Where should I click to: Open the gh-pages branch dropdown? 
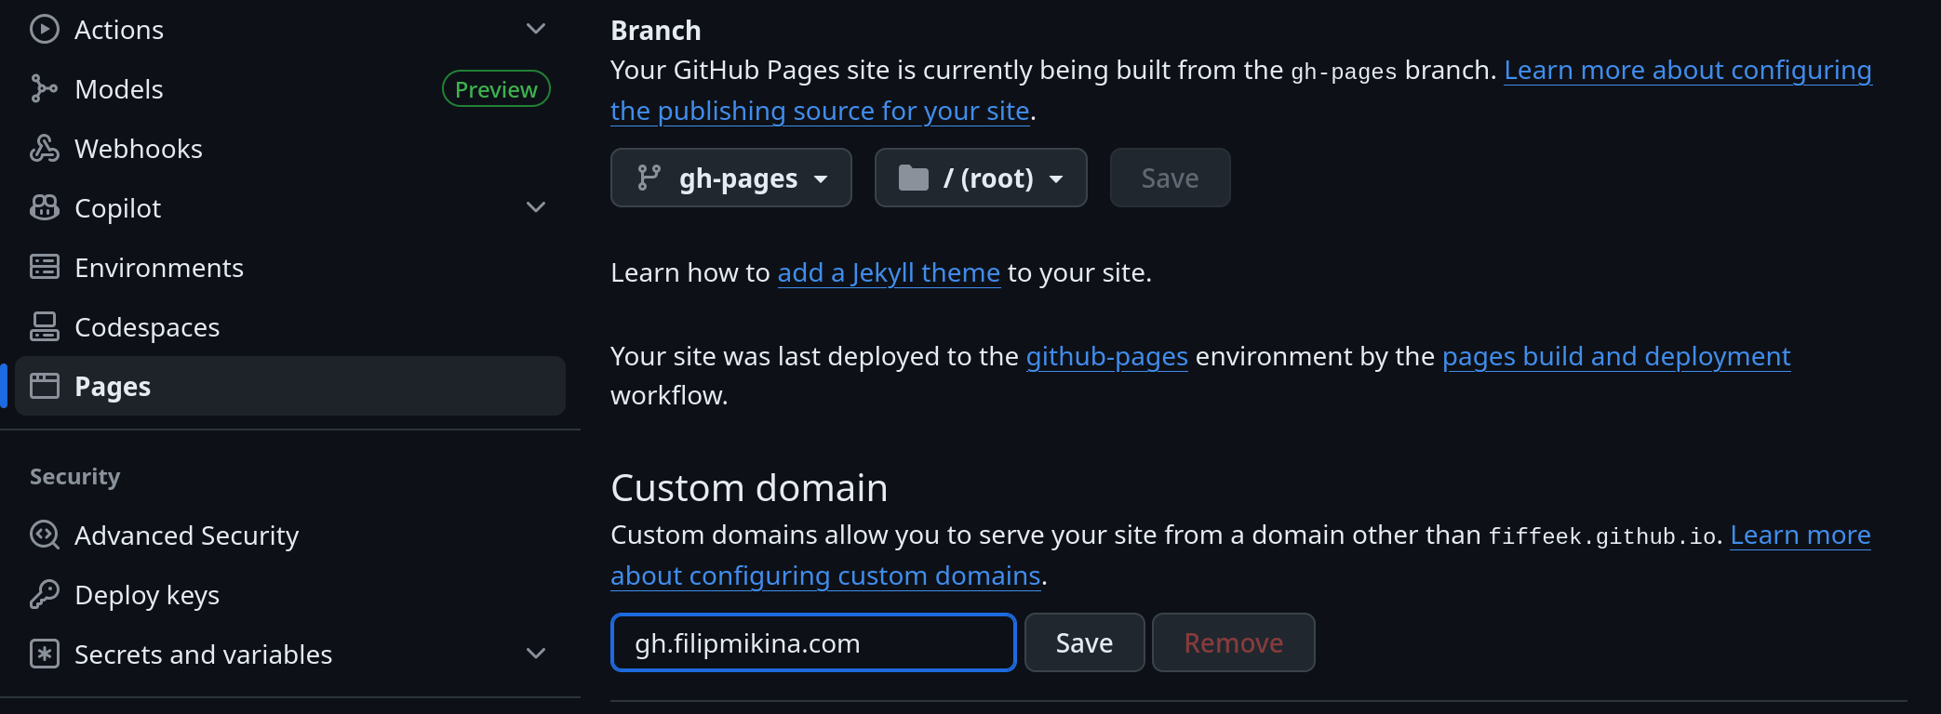[x=731, y=178]
